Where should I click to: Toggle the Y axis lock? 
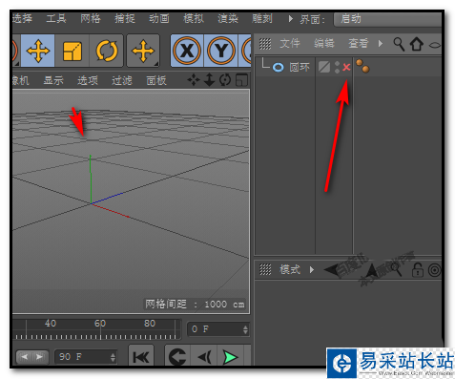(x=221, y=51)
